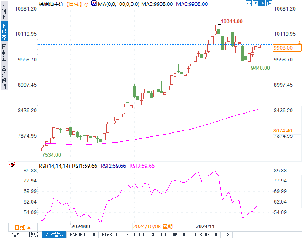302x238 pixels.
Task: Click the 9448.00 low price marker
Action: click(x=260, y=68)
